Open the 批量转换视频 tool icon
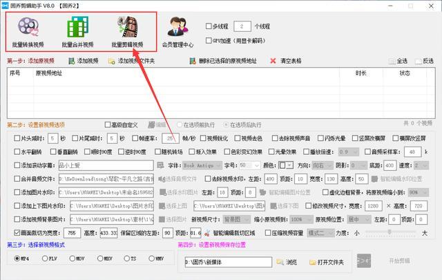The height and width of the screenshot is (280, 442). click(28, 27)
